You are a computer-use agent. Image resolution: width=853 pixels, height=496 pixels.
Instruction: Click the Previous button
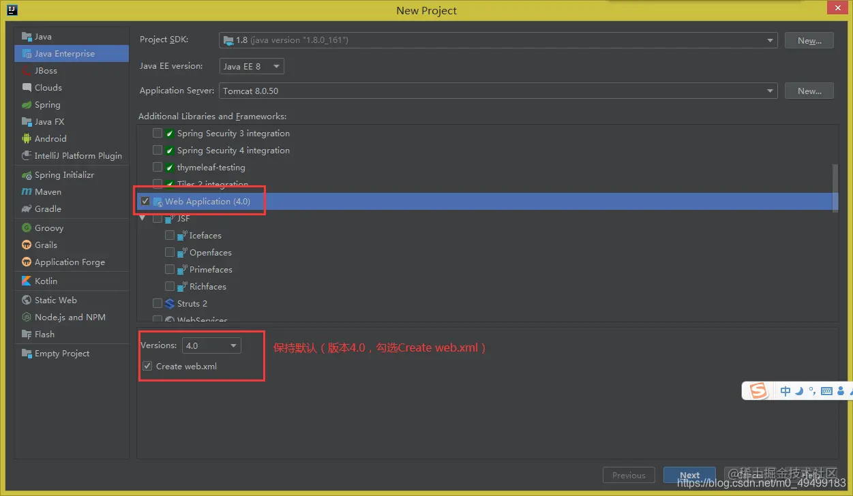click(x=629, y=476)
